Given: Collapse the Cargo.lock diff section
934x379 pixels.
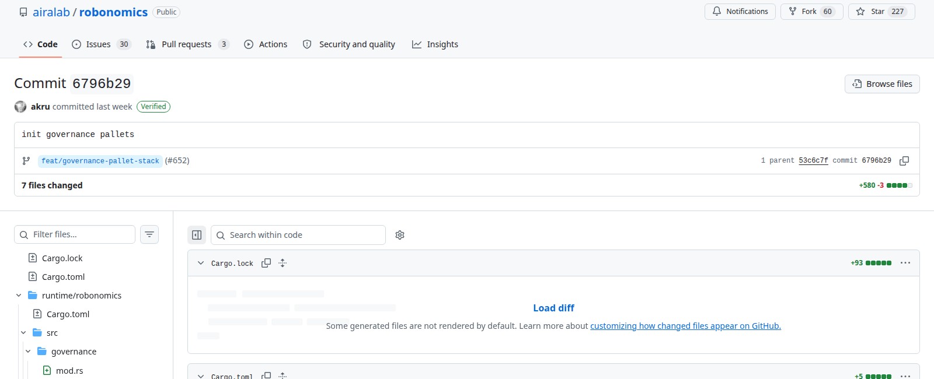Looking at the screenshot, I should [x=201, y=263].
